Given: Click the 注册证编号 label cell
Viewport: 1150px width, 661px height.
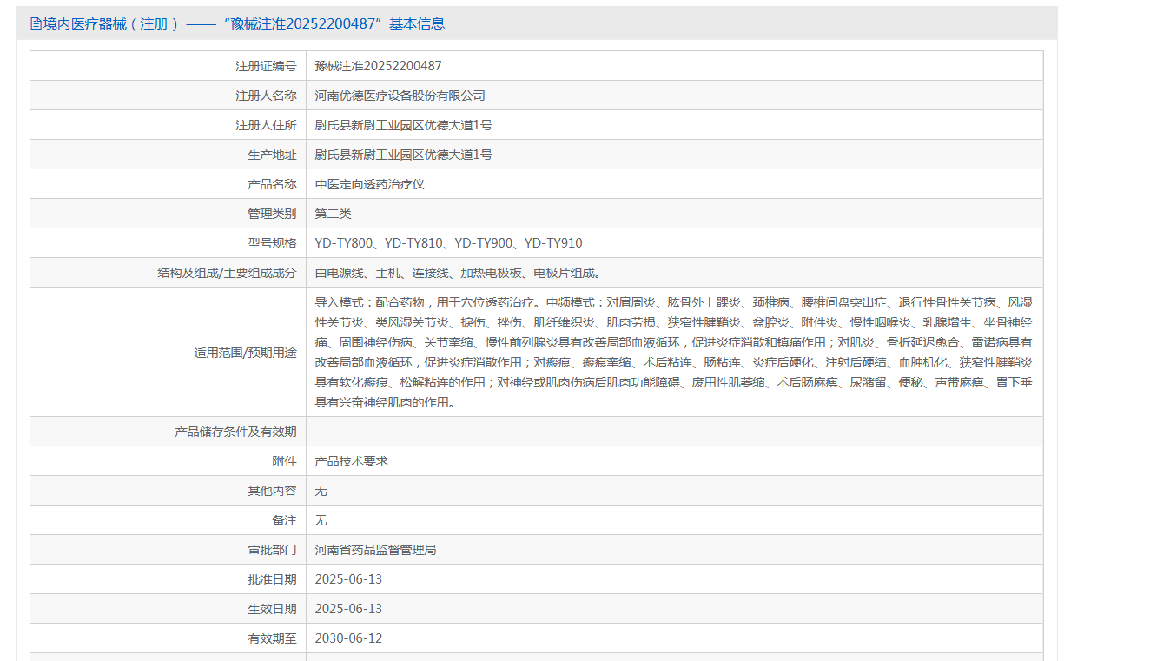Looking at the screenshot, I should (x=169, y=66).
